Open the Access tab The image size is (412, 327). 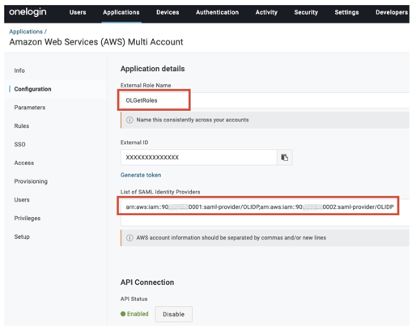tap(24, 163)
